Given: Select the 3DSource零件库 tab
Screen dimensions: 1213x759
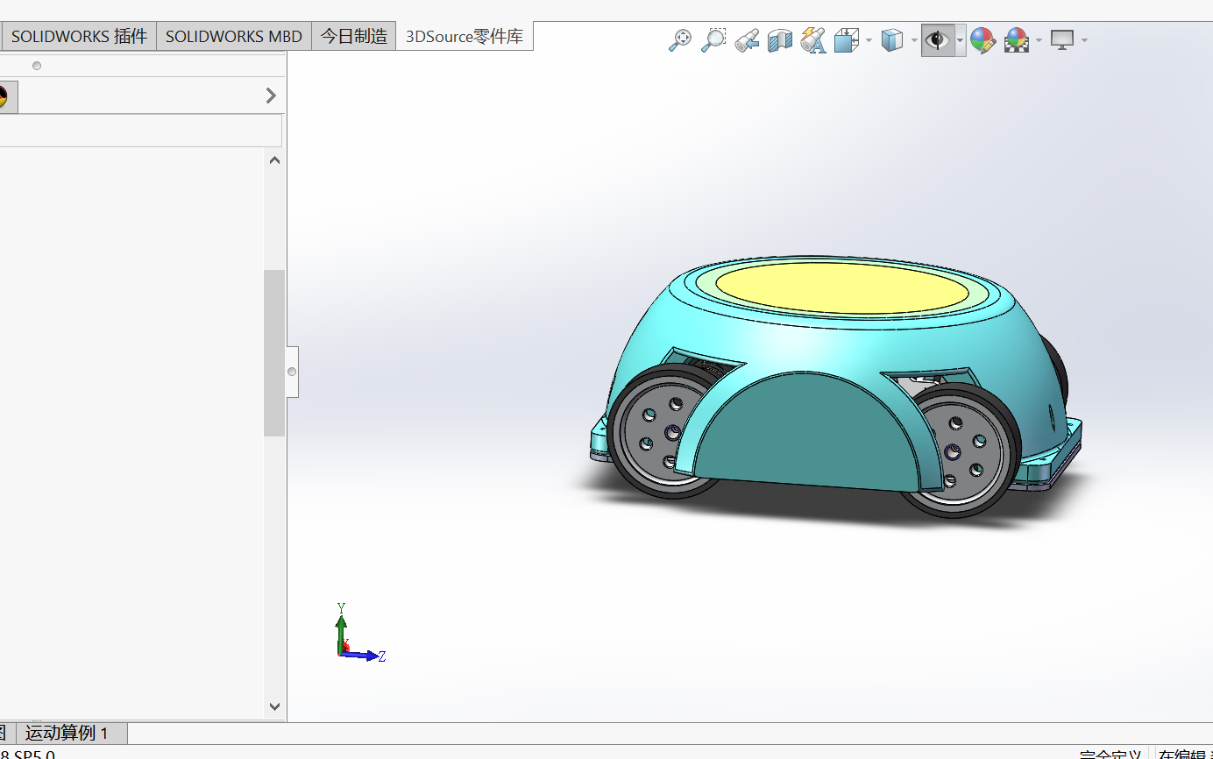Looking at the screenshot, I should 465,36.
